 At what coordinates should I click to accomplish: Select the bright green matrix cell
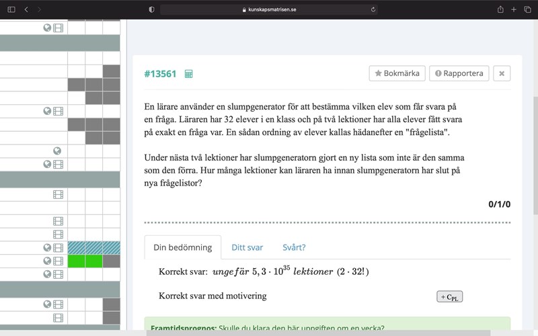point(85,261)
